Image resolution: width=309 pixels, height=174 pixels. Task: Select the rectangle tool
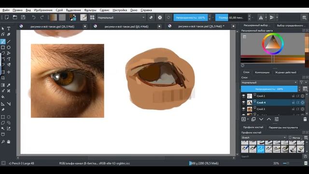click(x=3, y=47)
